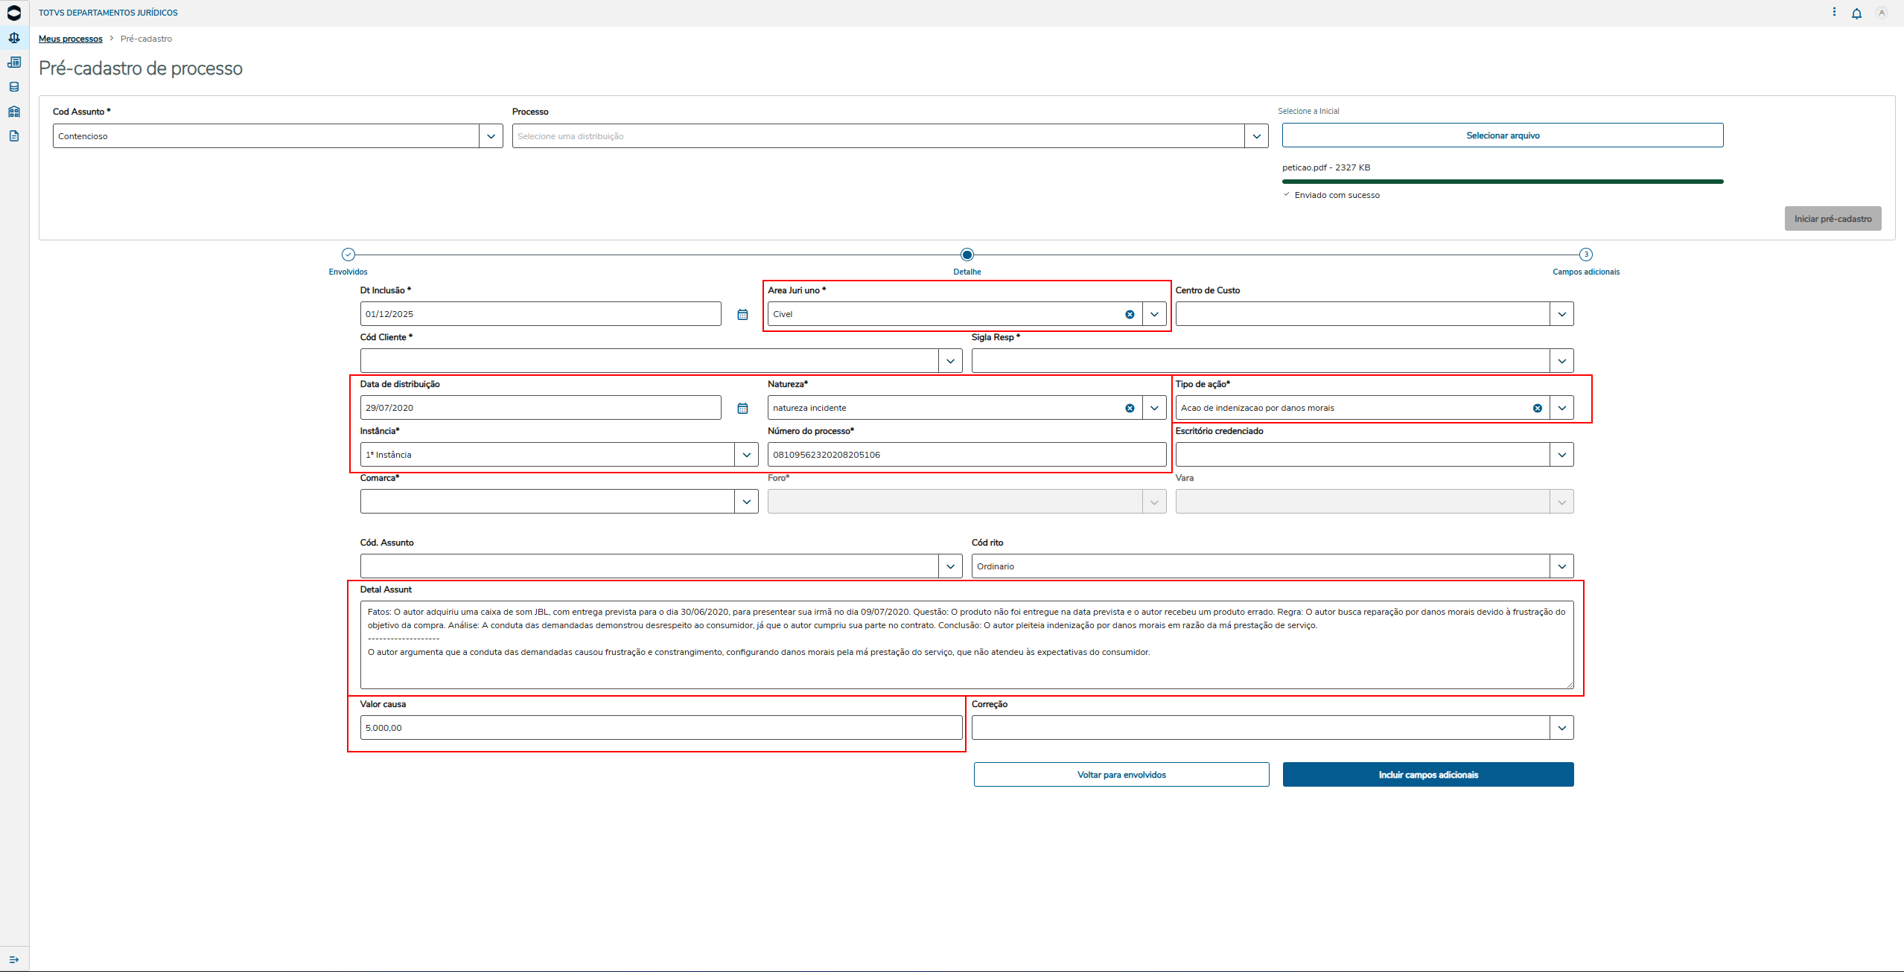Click the Valor causa input field
This screenshot has height=972, width=1904.
pos(660,728)
